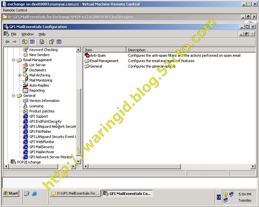
Task: Switch to D:\GFI.MailEssentials folder taskbar button
Action: pos(75,194)
